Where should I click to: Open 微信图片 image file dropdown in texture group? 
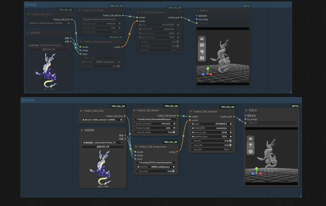[103, 143]
